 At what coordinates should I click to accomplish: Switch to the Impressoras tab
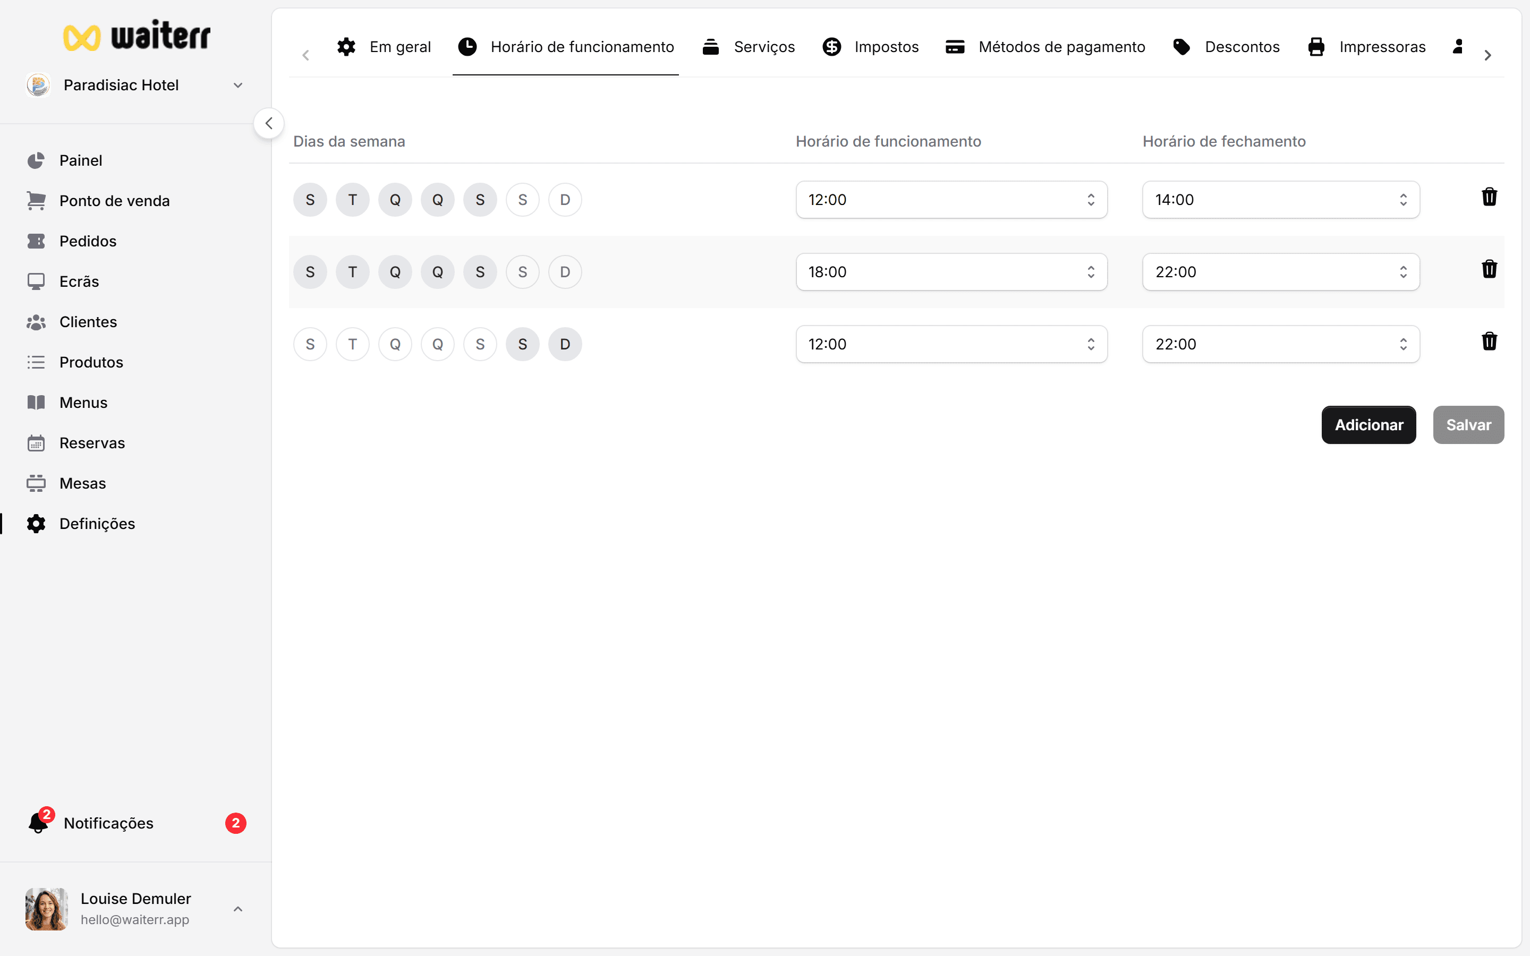[x=1367, y=47]
